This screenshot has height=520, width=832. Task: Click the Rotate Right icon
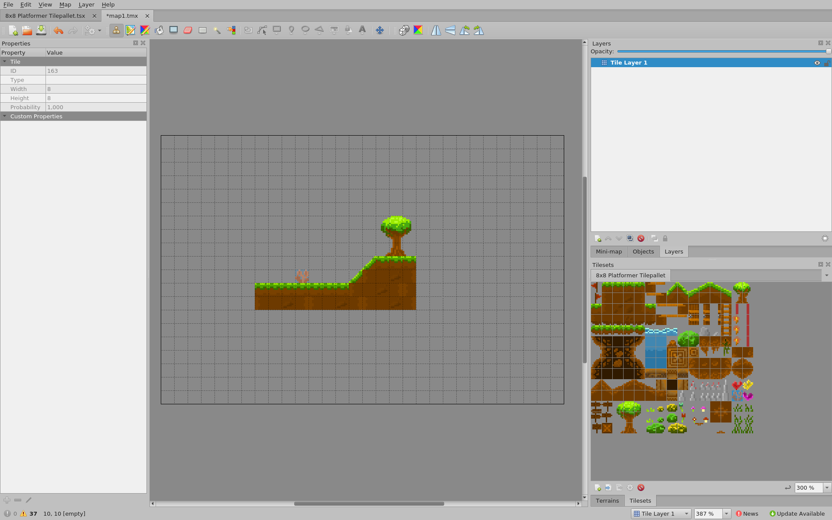(x=479, y=30)
